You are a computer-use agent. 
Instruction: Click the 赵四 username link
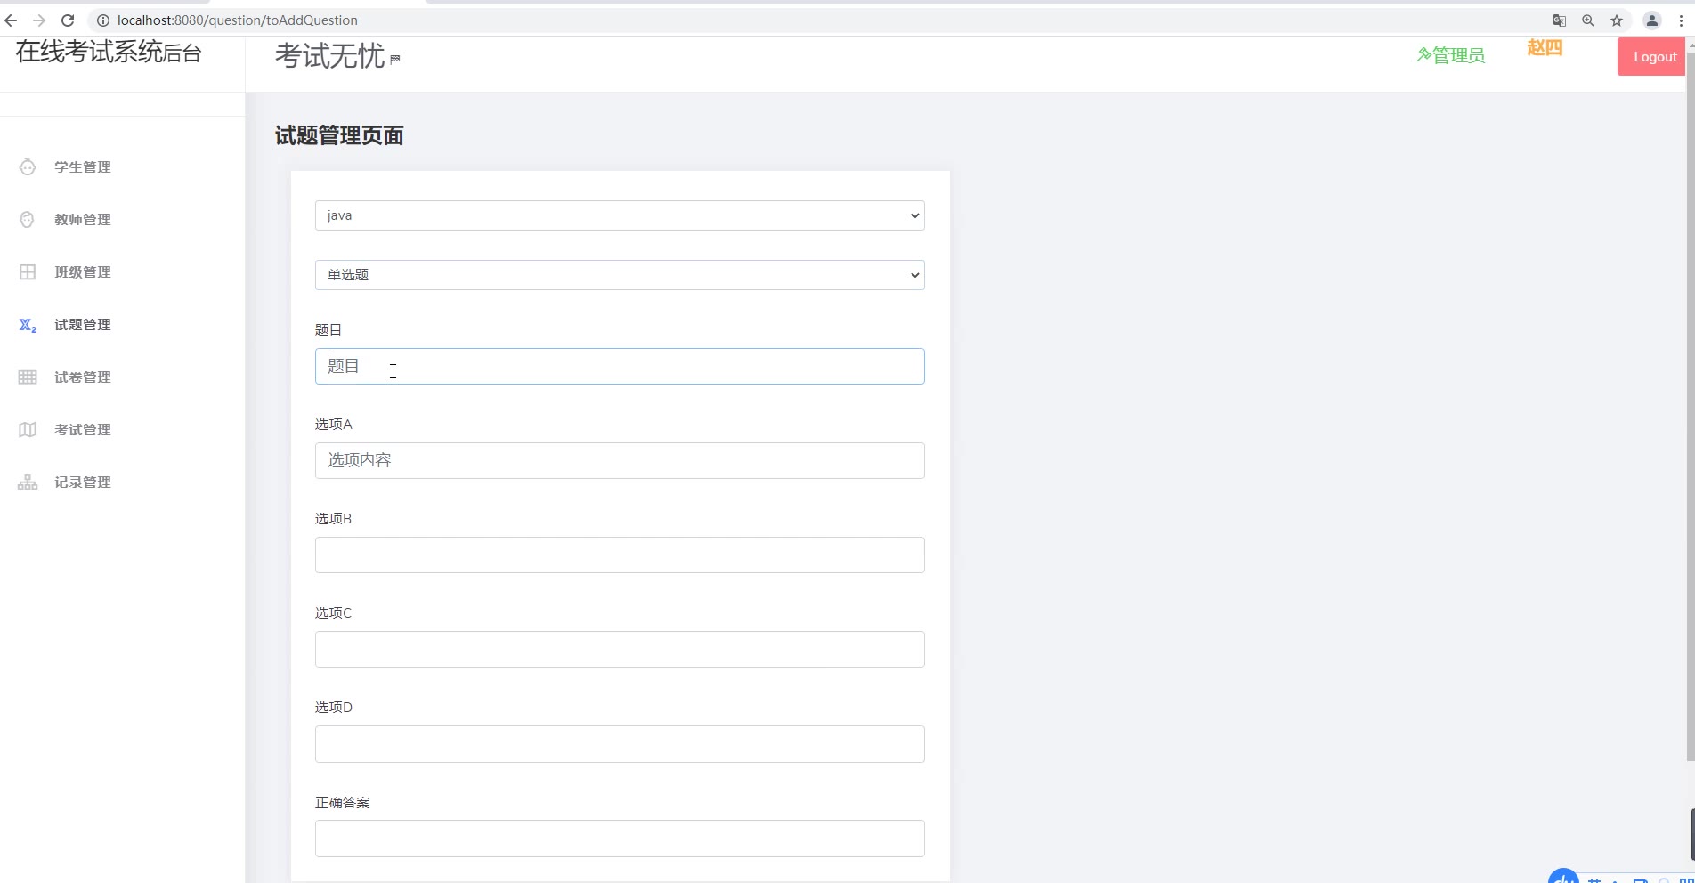1545,48
